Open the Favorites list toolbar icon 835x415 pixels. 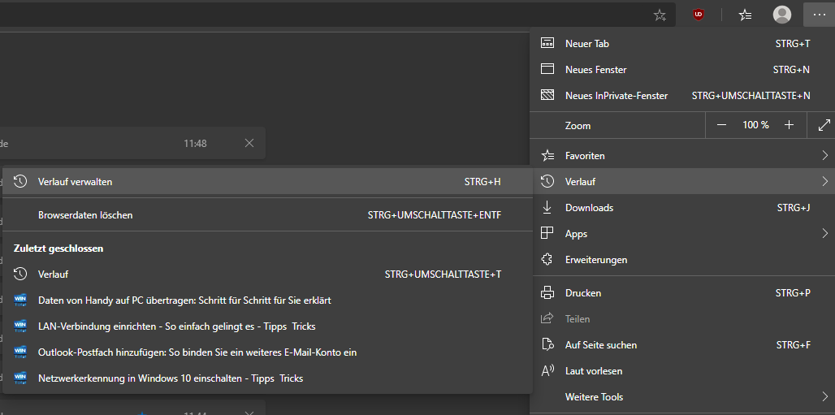[x=745, y=15]
